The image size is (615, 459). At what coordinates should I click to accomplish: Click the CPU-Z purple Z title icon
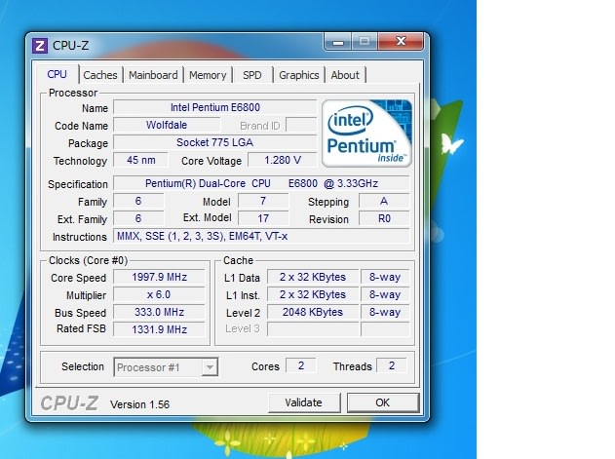40,46
